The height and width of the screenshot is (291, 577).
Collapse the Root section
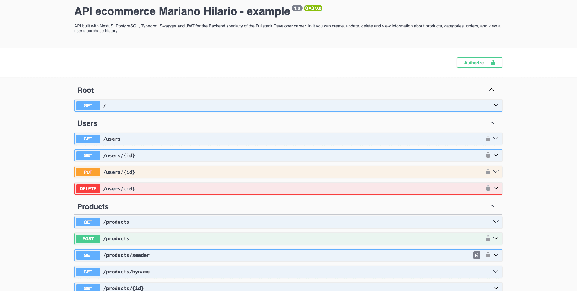click(491, 90)
